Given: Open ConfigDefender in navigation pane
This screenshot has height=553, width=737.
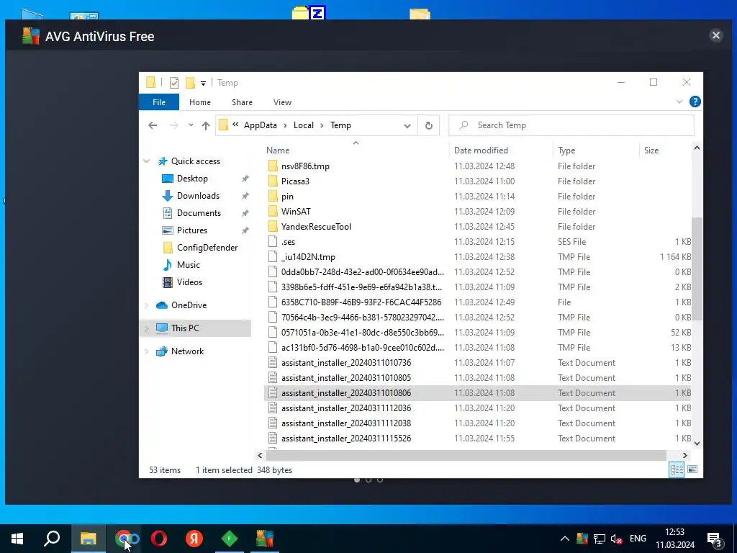Looking at the screenshot, I should pos(207,248).
